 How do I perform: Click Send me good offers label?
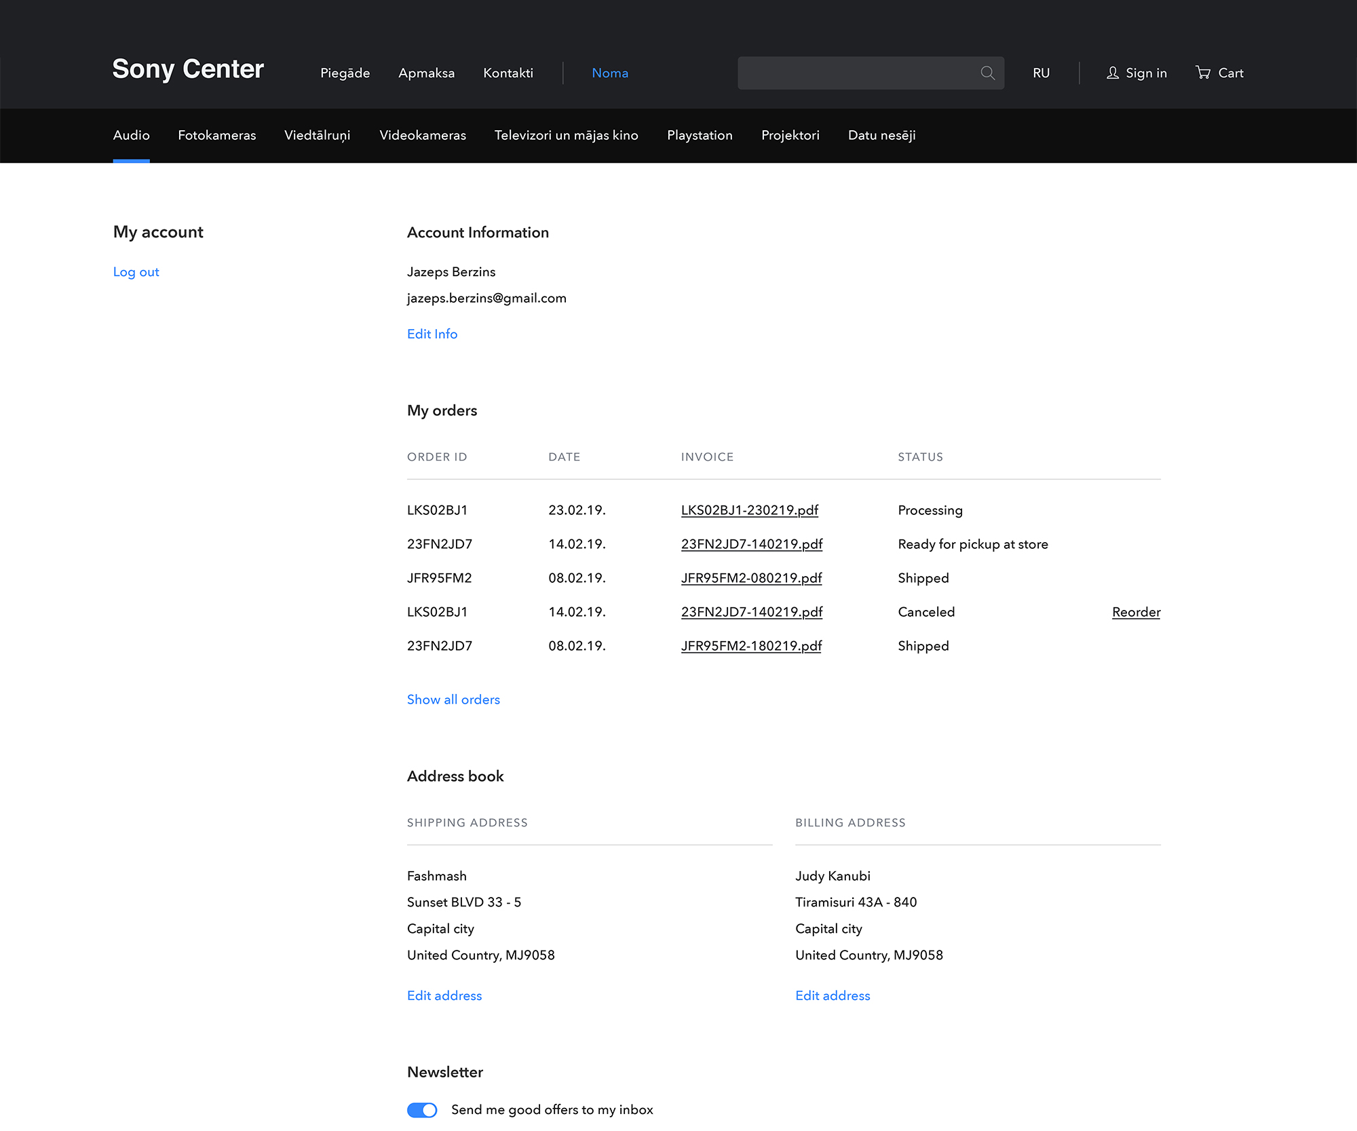coord(552,1110)
